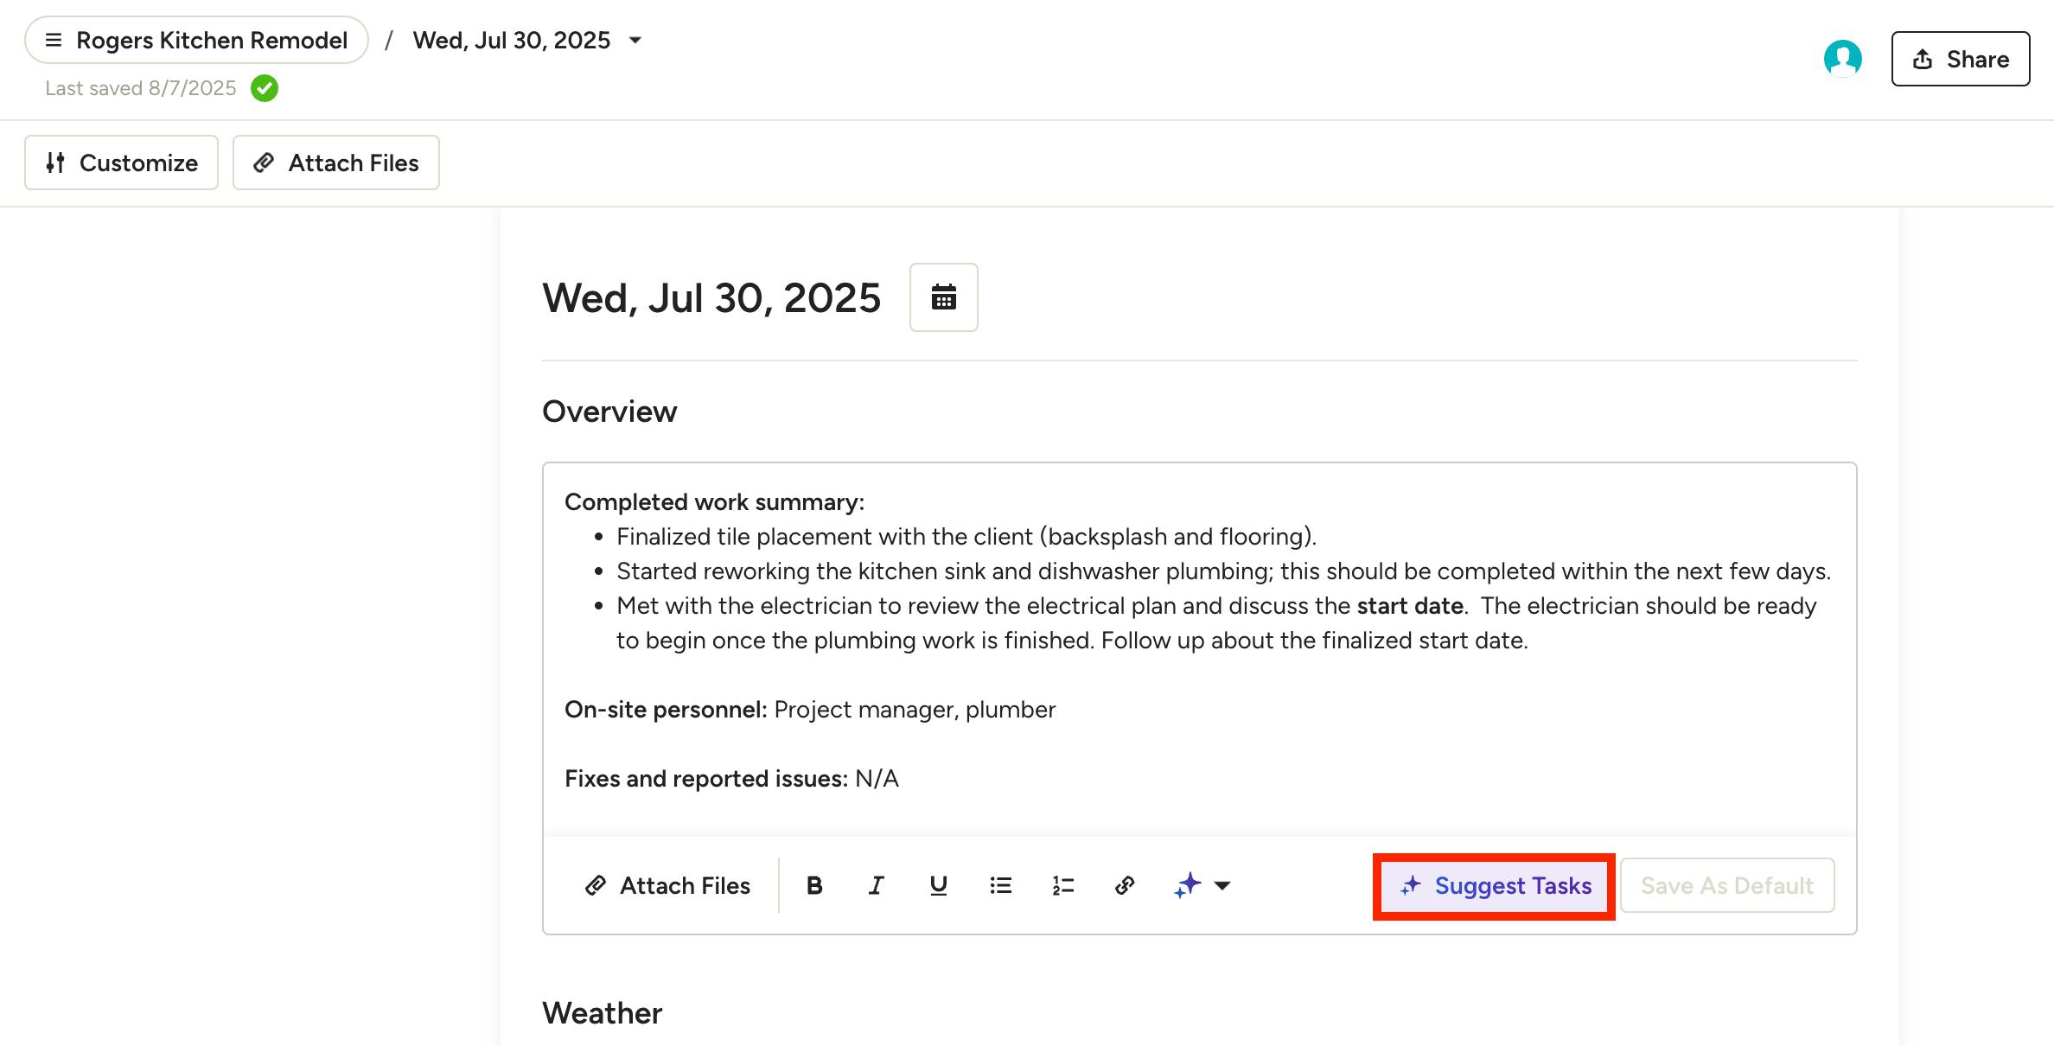2054x1046 pixels.
Task: Click the insert link icon
Action: click(x=1124, y=885)
